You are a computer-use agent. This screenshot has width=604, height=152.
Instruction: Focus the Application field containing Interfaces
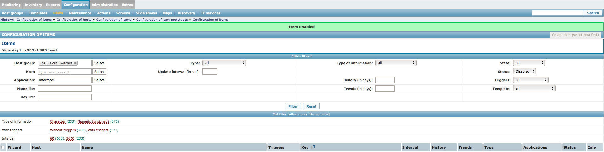65,80
